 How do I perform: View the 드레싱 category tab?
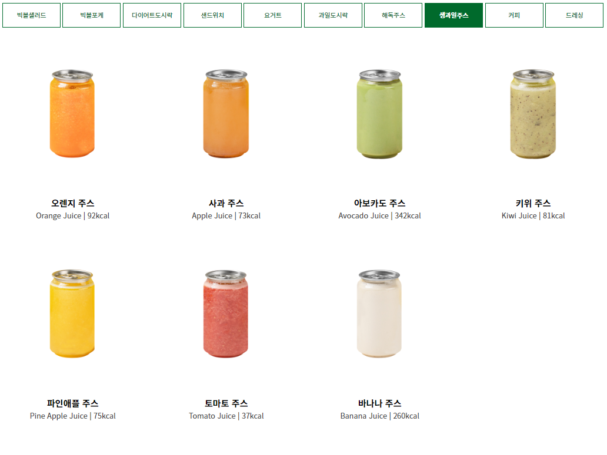pos(574,15)
